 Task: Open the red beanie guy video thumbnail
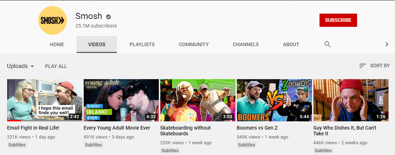[x=351, y=100]
